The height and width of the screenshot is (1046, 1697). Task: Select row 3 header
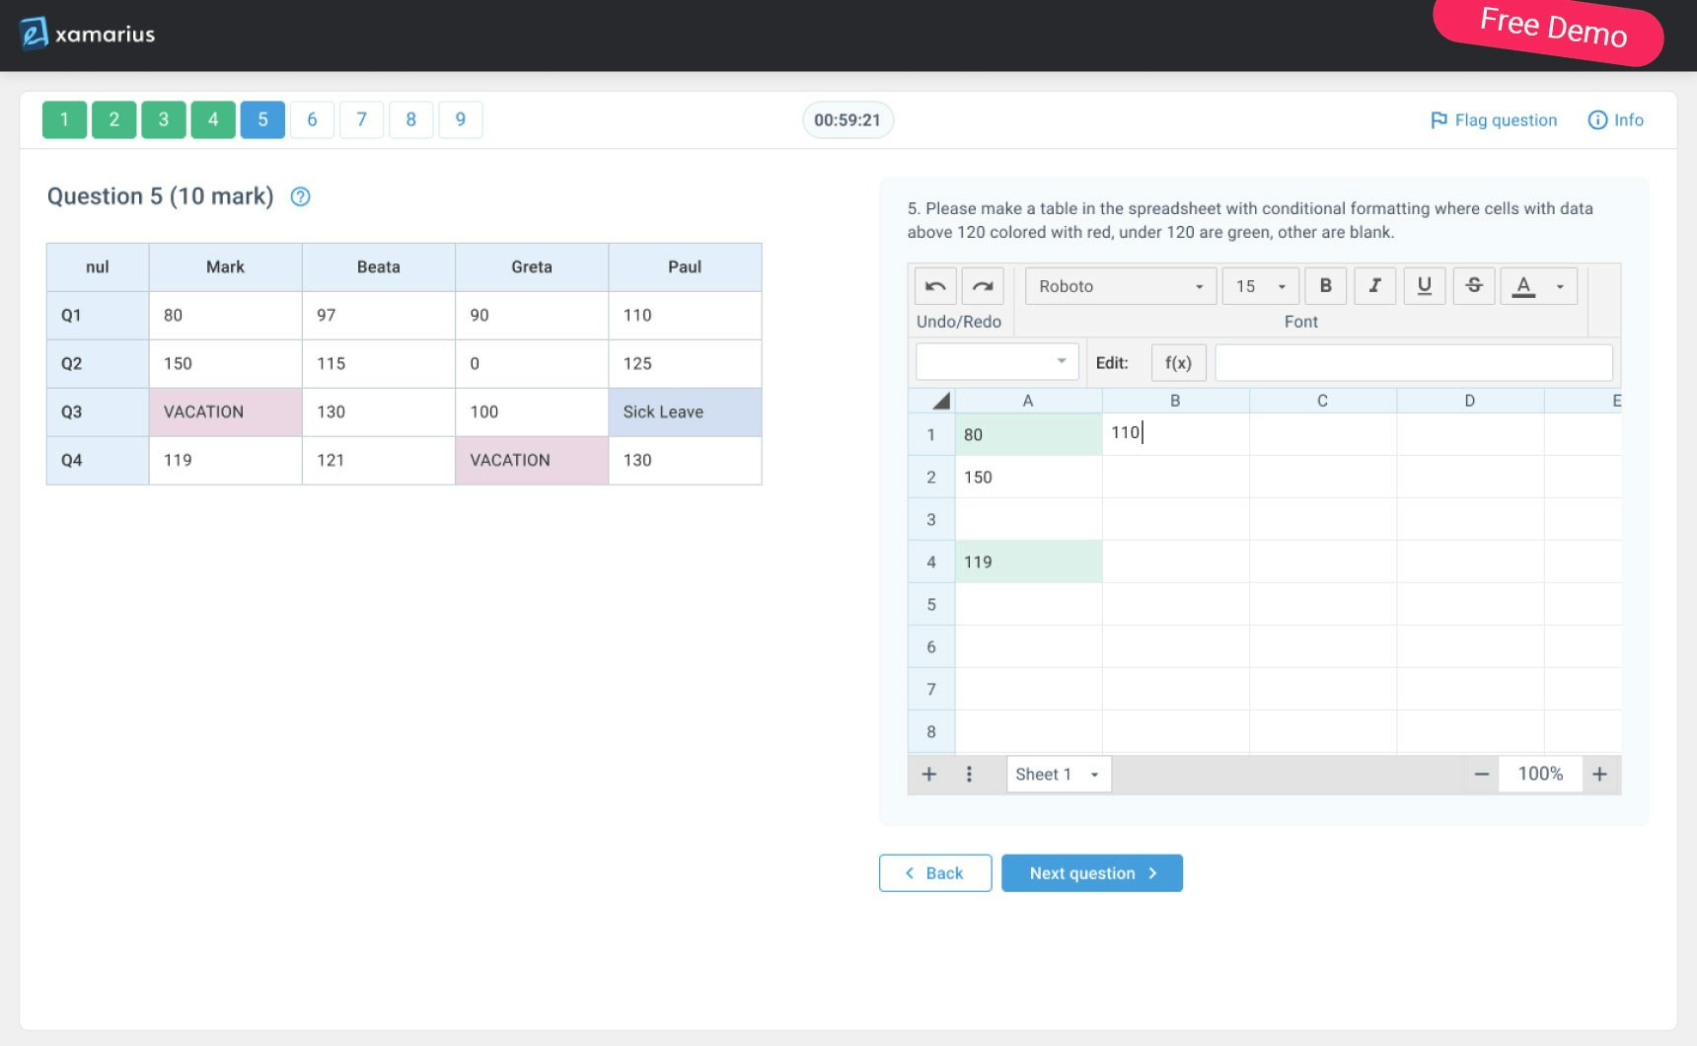coord(931,519)
